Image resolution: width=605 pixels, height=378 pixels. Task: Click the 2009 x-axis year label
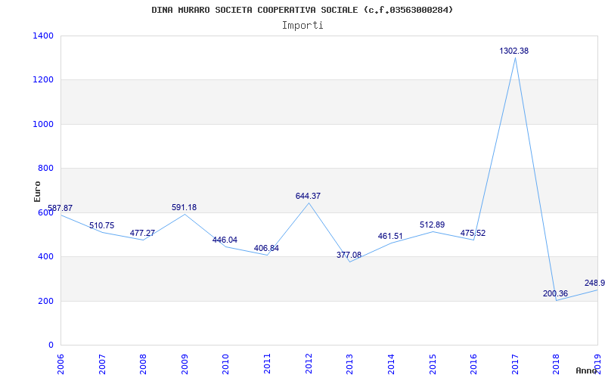pyautogui.click(x=185, y=364)
